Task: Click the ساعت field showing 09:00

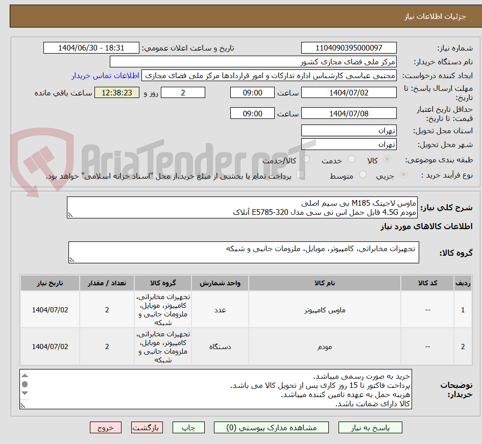Action: pos(252,92)
